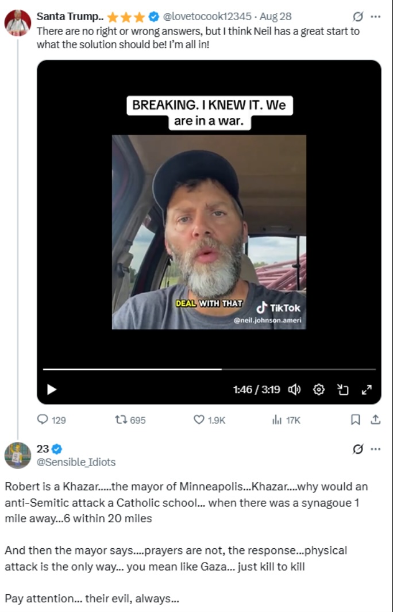Open the Aug 28 post timestamp

point(278,17)
